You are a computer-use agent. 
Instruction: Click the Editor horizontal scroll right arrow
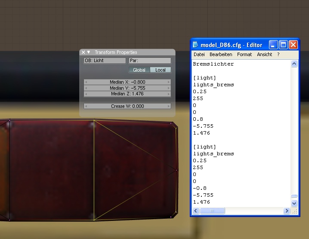point(287,211)
